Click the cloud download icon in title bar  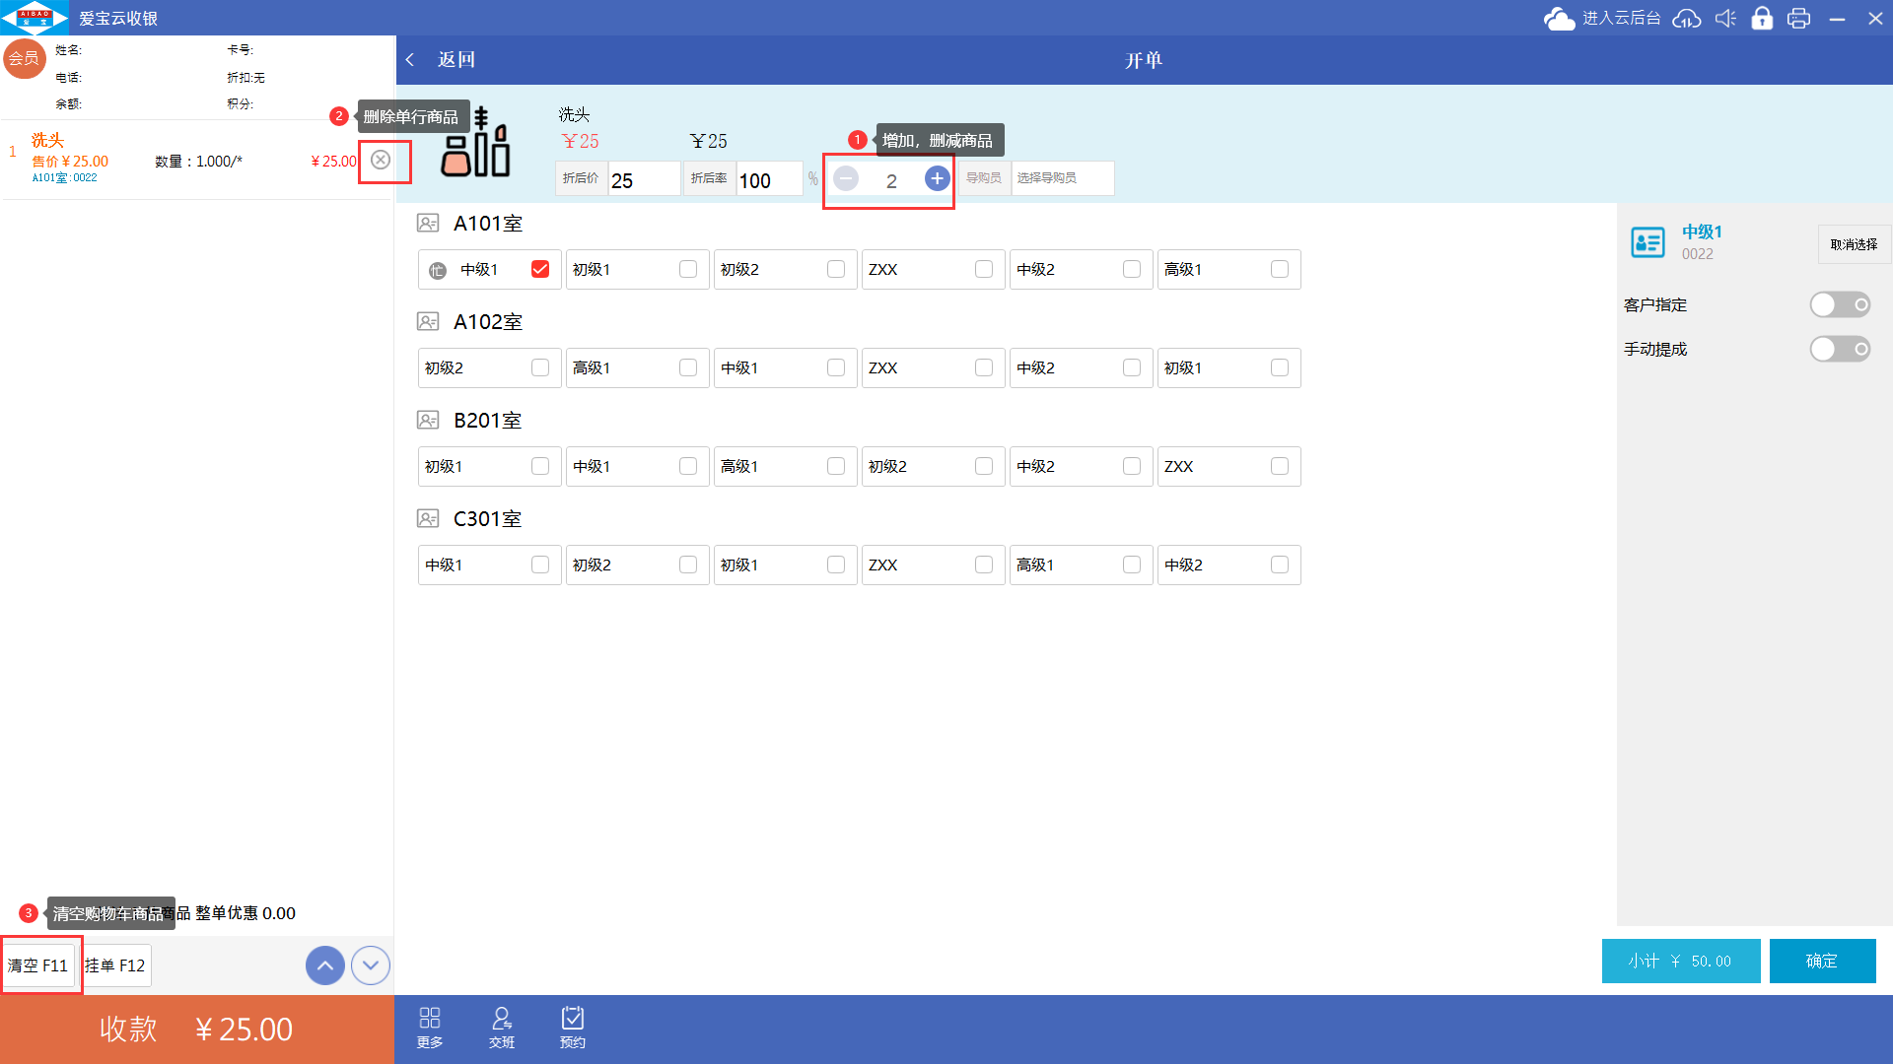(1686, 19)
